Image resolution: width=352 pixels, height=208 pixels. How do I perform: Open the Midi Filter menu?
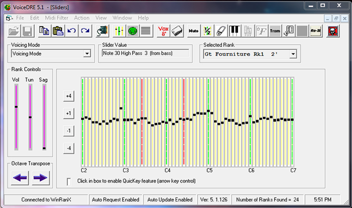56,18
